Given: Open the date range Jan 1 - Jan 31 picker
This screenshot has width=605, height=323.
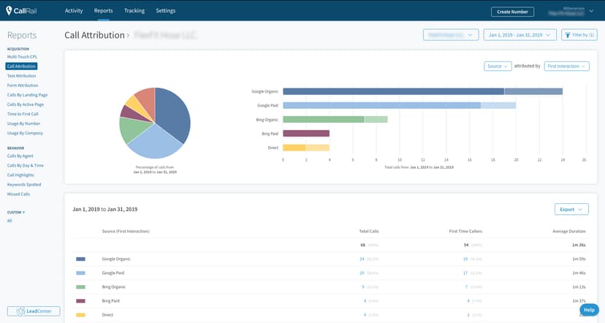Looking at the screenshot, I should pos(519,34).
